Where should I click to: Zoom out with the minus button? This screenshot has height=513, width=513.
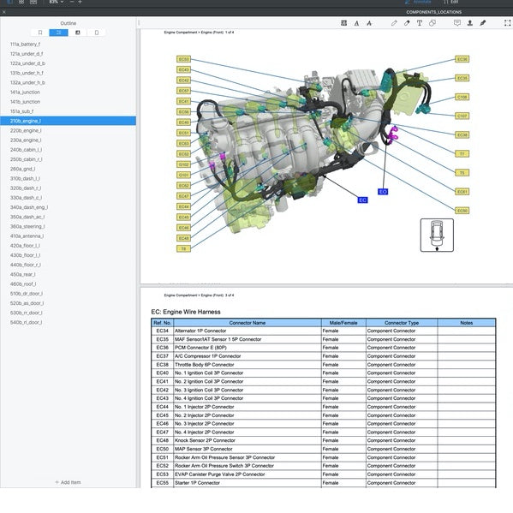point(72,2)
